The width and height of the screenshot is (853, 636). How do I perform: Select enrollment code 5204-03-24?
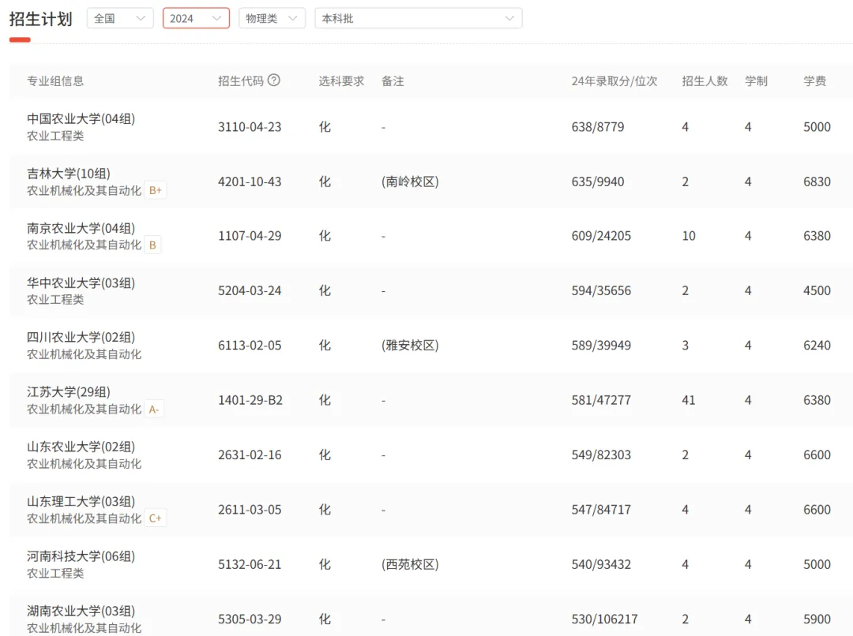(250, 291)
